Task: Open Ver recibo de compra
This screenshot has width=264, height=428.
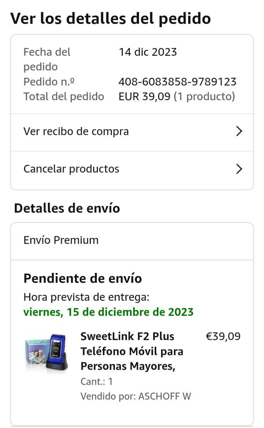Action: point(132,132)
